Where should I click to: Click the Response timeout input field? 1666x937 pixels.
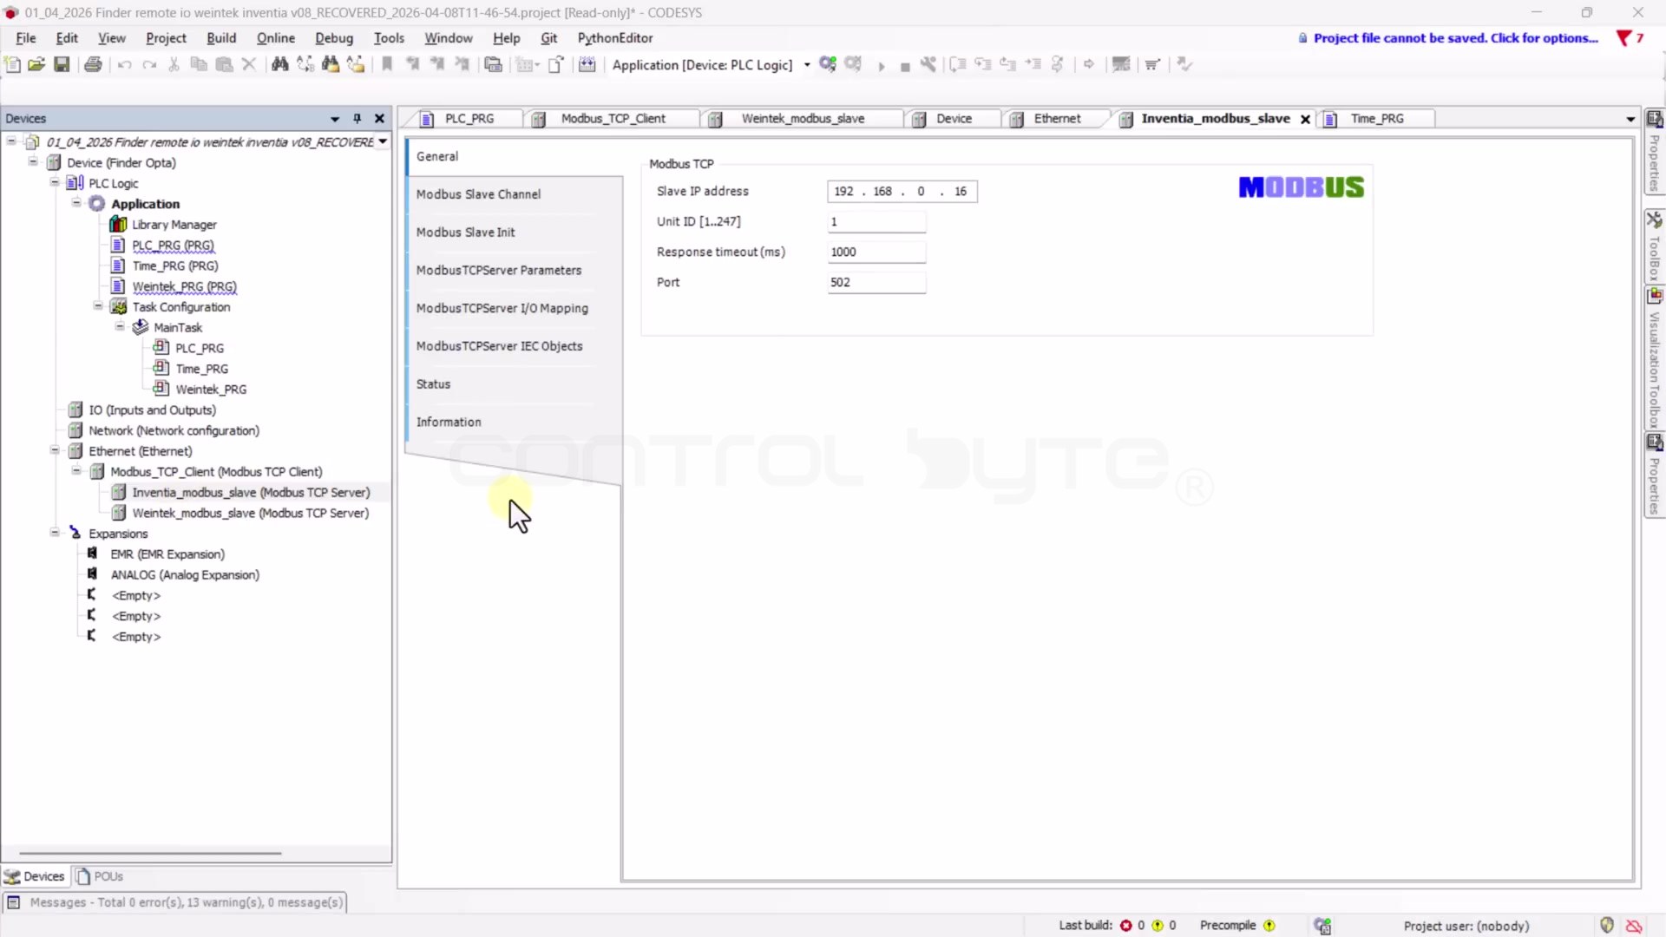876,252
